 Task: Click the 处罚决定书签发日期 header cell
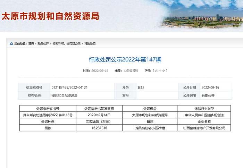[x=99, y=109]
